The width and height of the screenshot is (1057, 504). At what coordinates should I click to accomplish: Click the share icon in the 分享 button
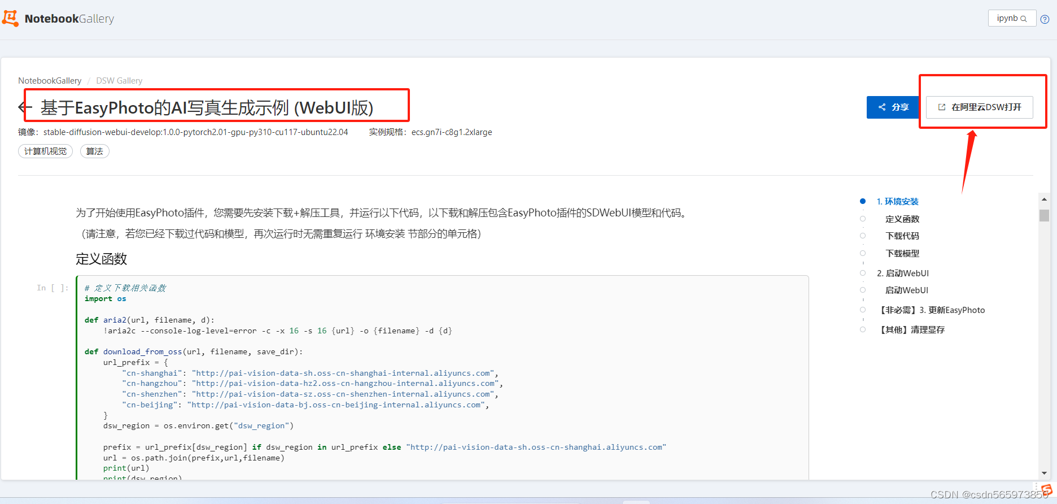click(x=882, y=107)
